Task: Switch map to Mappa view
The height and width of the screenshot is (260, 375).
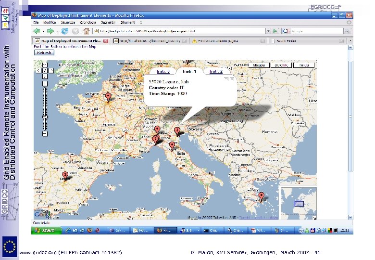Action: click(x=259, y=65)
